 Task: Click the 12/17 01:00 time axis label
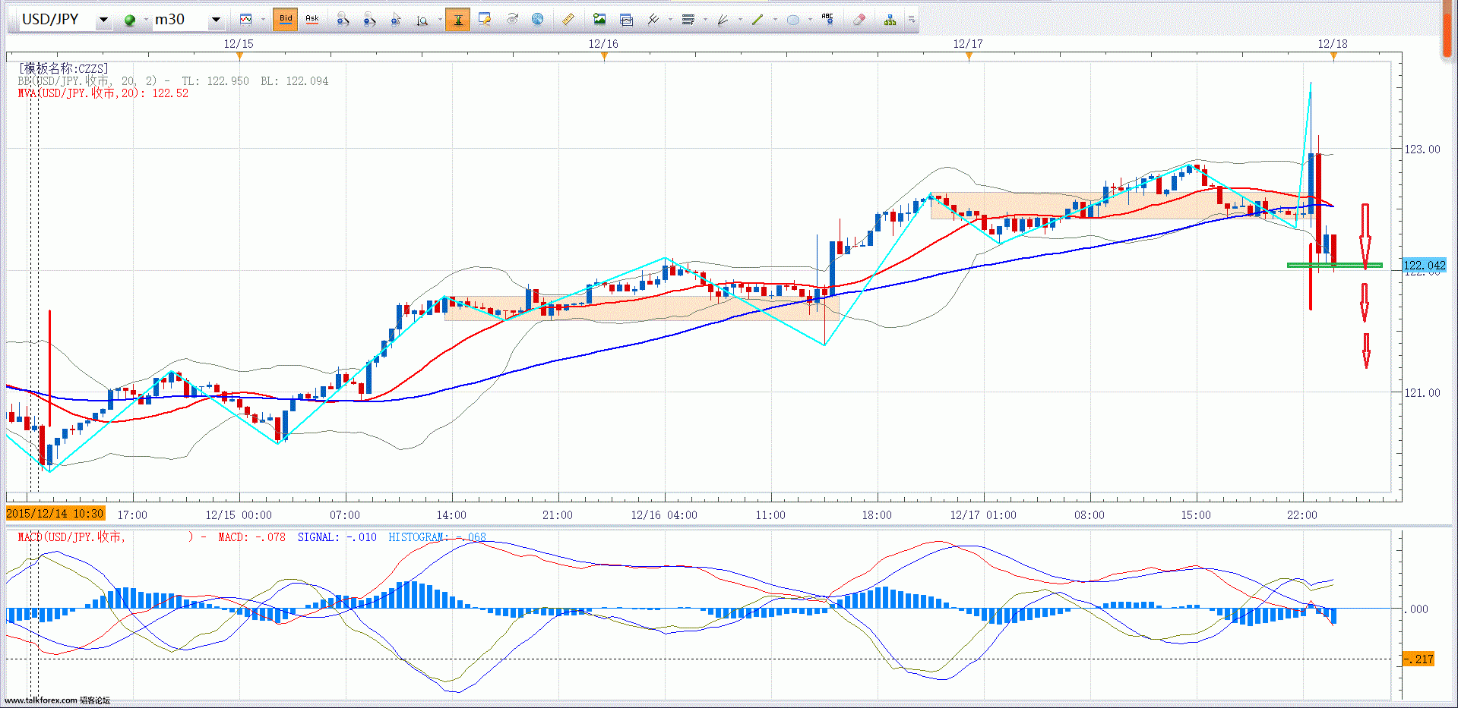[983, 515]
